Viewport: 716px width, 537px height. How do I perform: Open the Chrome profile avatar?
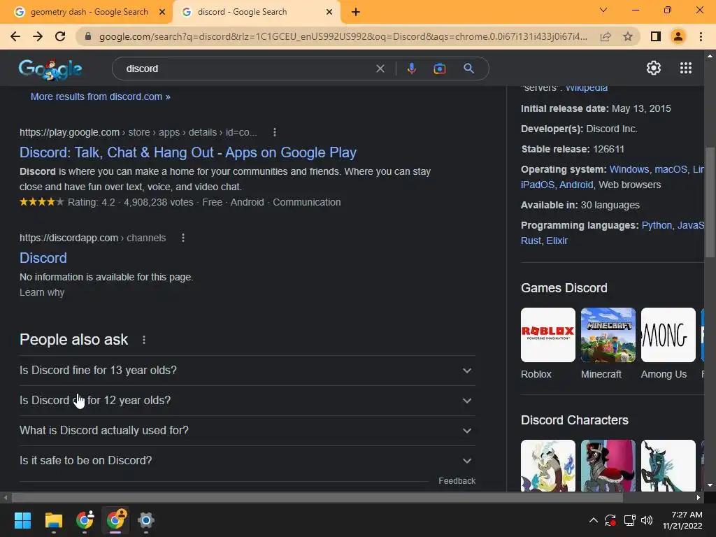pos(678,36)
